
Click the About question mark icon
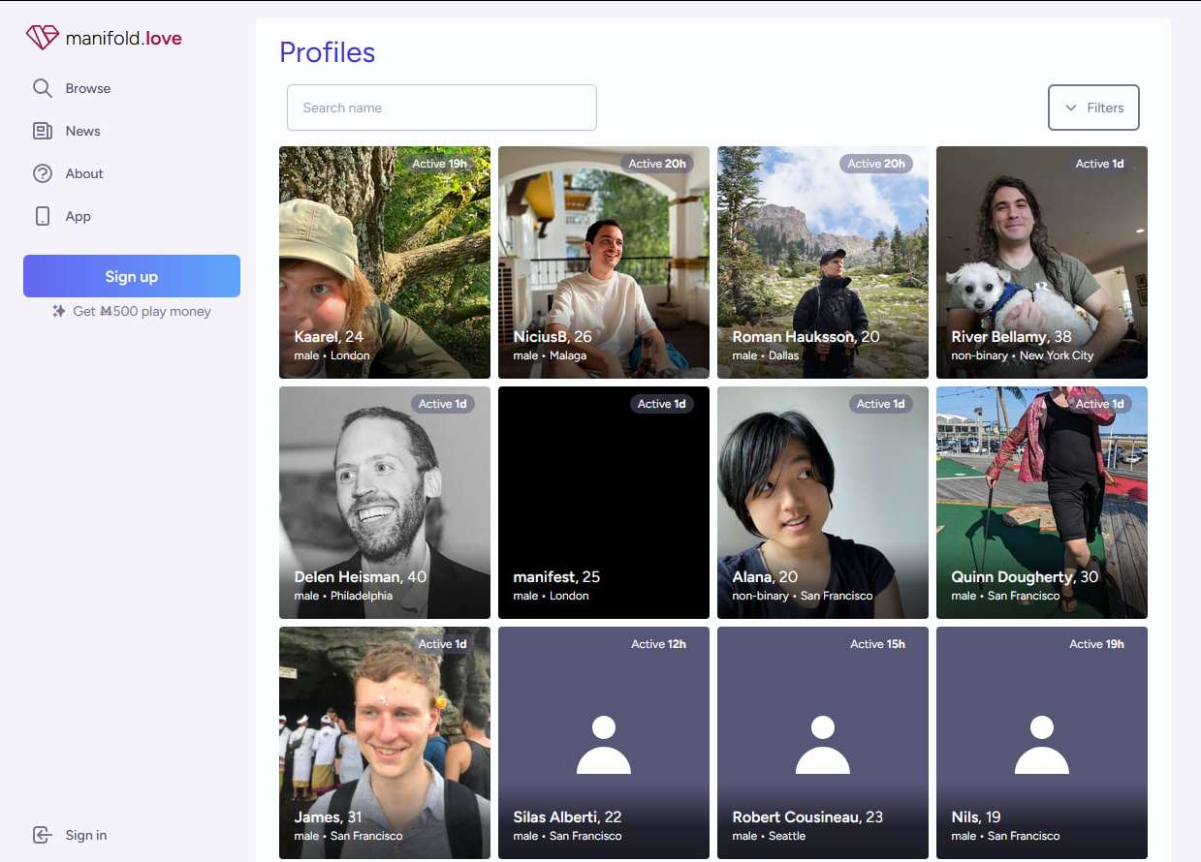pyautogui.click(x=43, y=173)
